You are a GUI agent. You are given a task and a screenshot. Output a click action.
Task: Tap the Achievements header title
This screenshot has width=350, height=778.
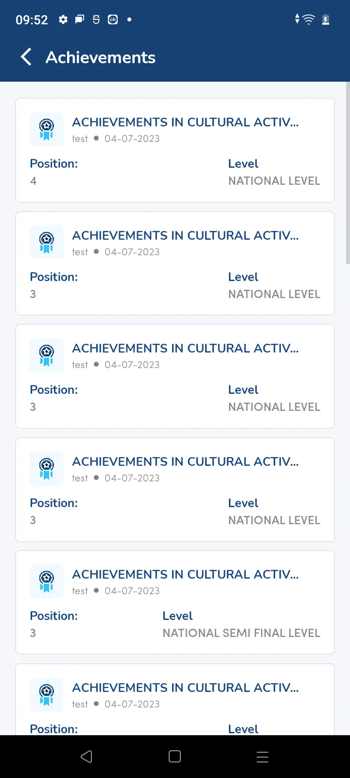tap(101, 57)
